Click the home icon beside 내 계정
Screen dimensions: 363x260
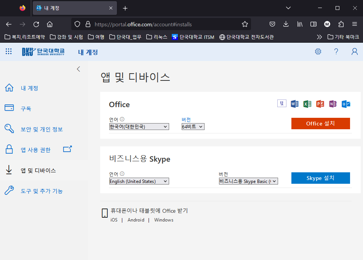click(9, 88)
